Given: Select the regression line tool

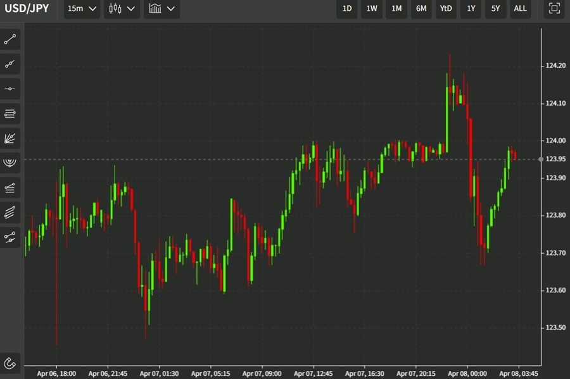Looking at the screenshot, I should click(10, 237).
